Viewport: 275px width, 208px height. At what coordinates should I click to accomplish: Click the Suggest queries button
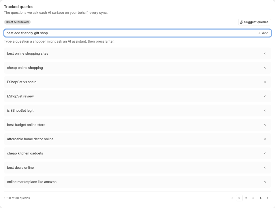(255, 22)
